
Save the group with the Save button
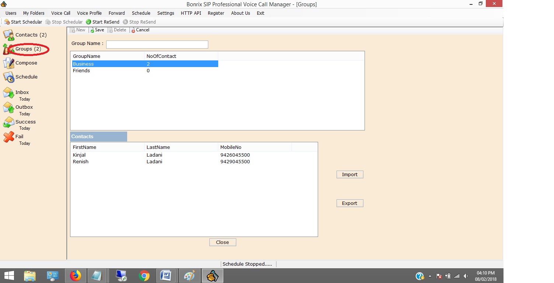coord(97,30)
